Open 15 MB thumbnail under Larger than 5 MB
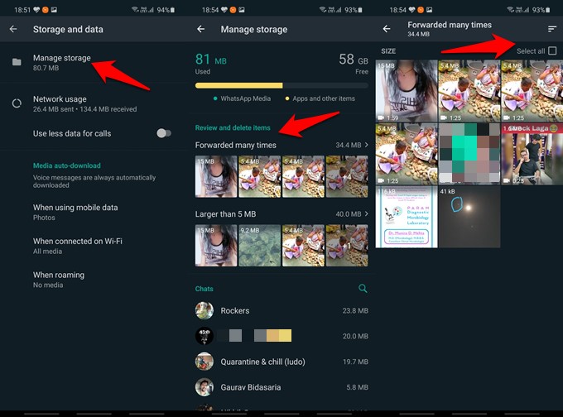563x417 pixels. point(216,246)
